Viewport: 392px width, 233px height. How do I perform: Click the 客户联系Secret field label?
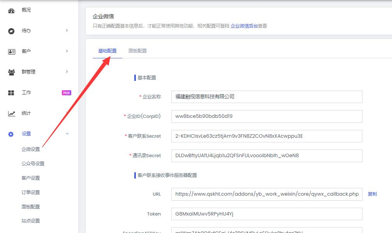(x=144, y=136)
